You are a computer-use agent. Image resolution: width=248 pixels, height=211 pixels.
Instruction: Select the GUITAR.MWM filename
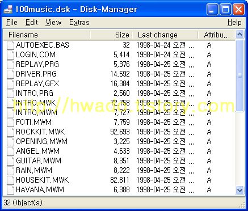(39, 161)
